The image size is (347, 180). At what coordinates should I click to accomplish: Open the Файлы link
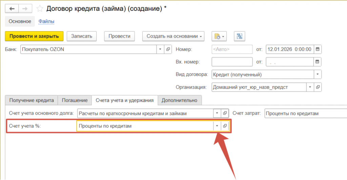click(x=46, y=21)
